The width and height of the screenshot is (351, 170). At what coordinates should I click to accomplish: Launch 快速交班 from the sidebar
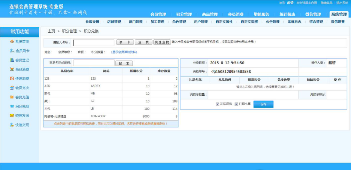(x=19, y=125)
